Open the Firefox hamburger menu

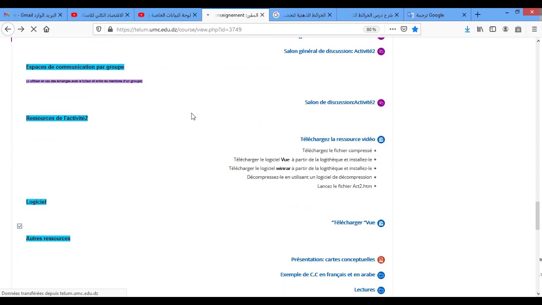pyautogui.click(x=534, y=29)
